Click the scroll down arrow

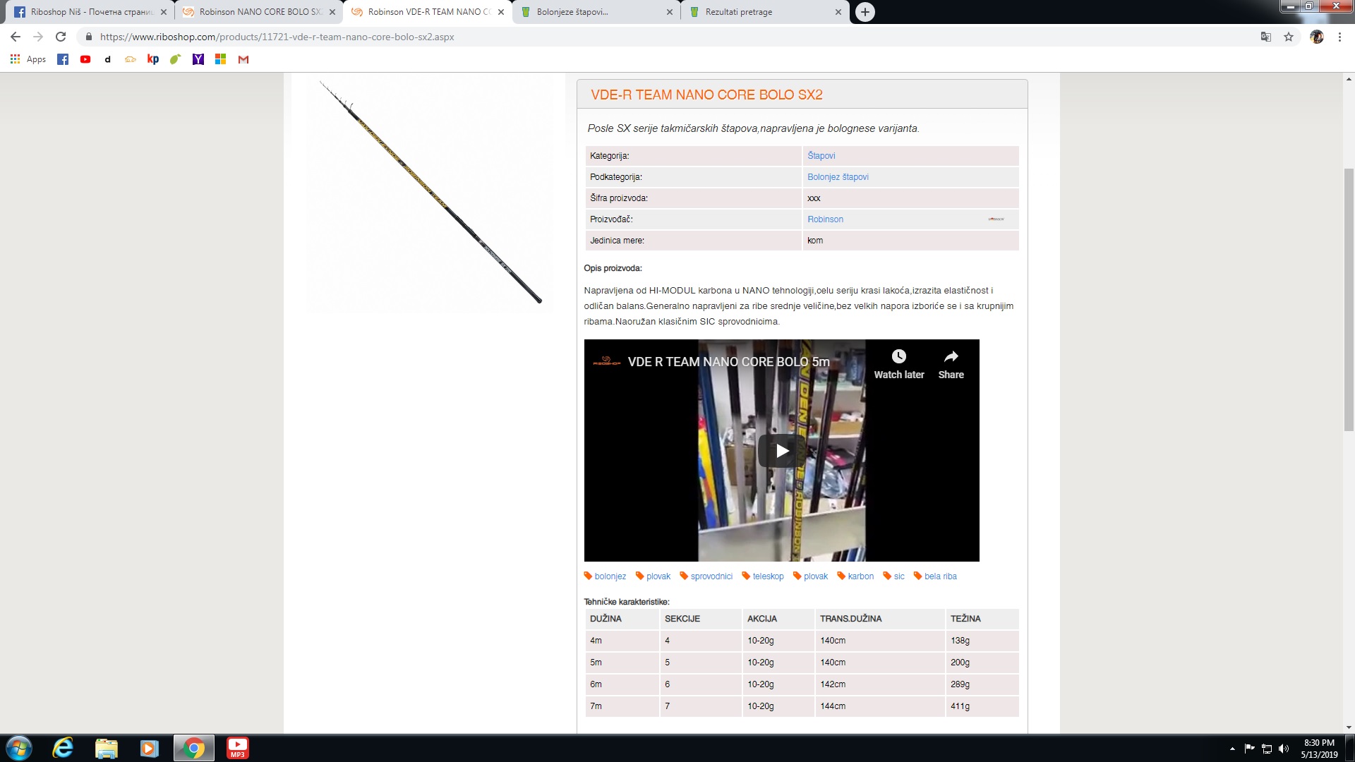pos(1349,727)
